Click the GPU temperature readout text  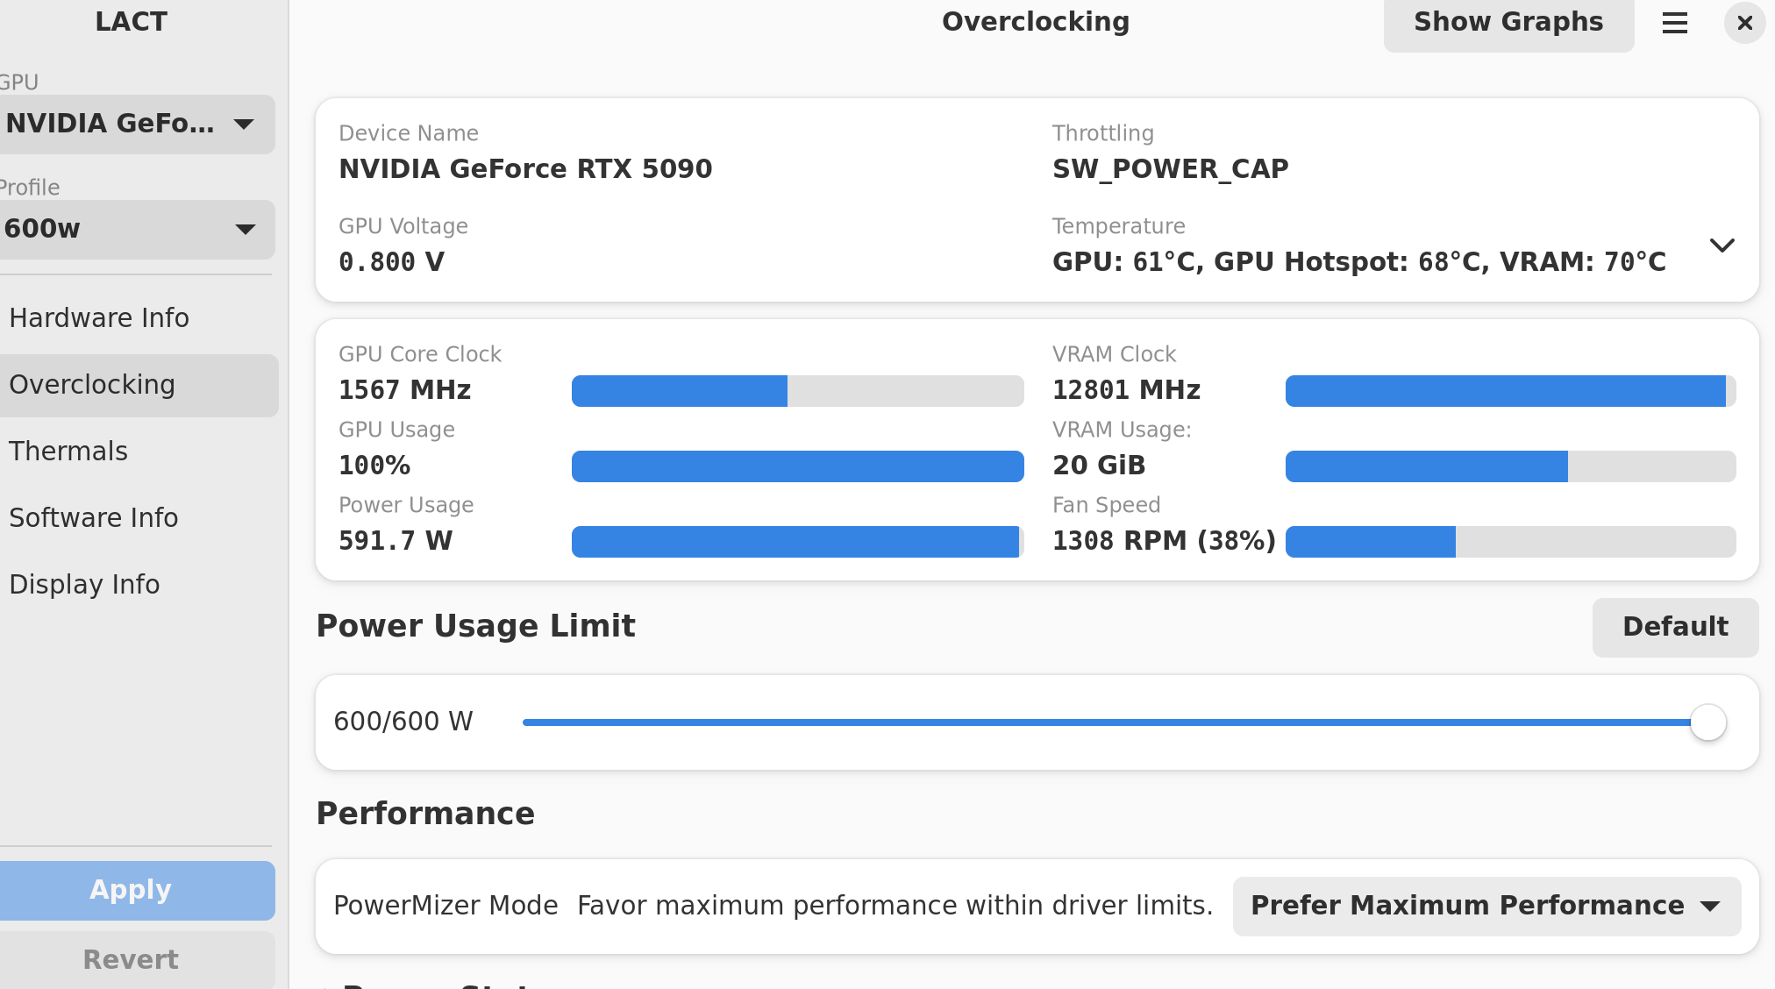(1359, 262)
